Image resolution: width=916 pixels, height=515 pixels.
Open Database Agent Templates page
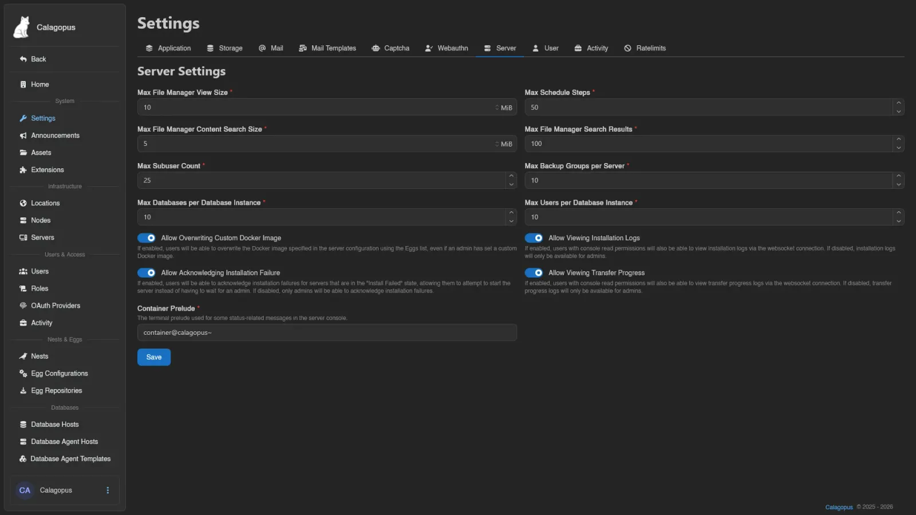coord(70,459)
